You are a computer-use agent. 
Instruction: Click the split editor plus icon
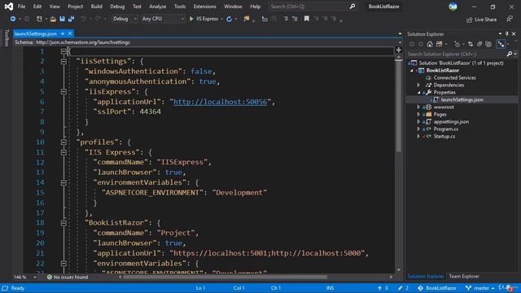click(x=398, y=50)
